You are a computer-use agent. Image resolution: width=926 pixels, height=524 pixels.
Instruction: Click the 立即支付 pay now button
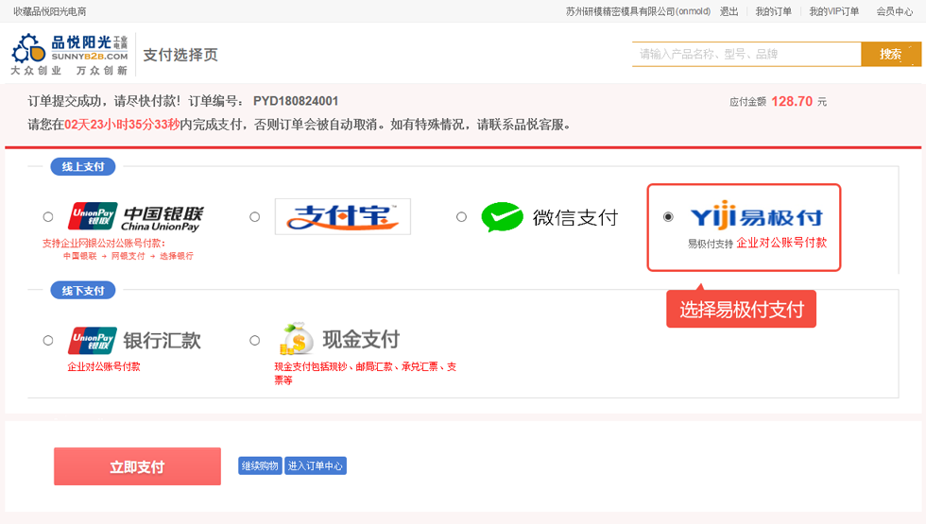pos(137,466)
